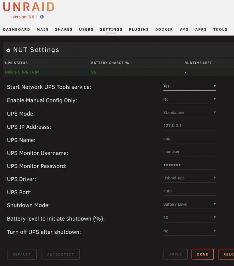Open the Shutdown Mode dropdown
This screenshot has height=266, width=234.
189,204
